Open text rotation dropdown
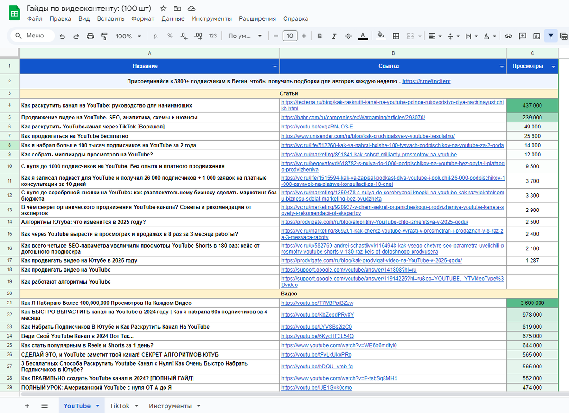Screen dimensions: 569x413 click(x=489, y=36)
